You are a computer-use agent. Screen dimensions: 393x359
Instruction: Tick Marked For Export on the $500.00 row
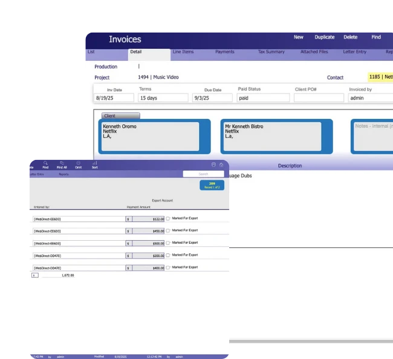(168, 243)
